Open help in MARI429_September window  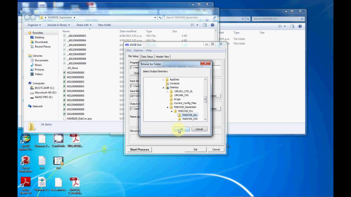point(213,25)
